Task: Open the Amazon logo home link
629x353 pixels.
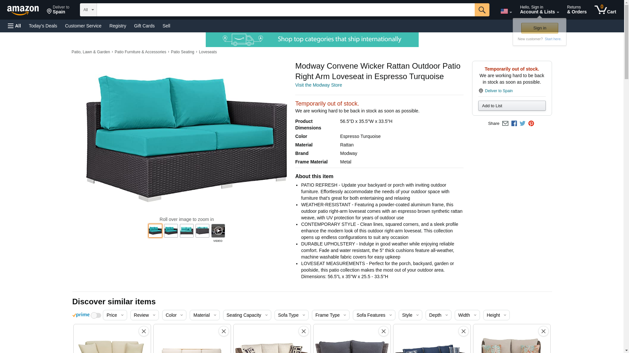Action: [23, 10]
